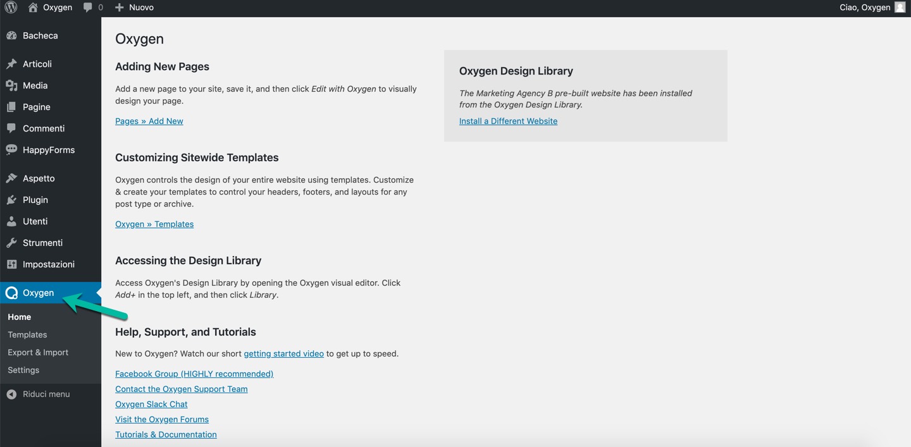
Task: Click the Aspetto paintbrush icon
Action: click(11, 178)
